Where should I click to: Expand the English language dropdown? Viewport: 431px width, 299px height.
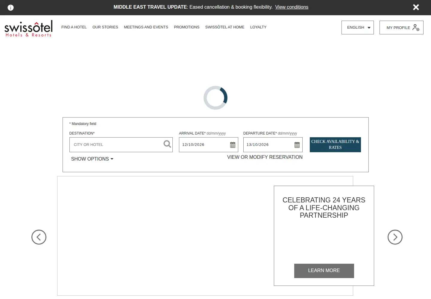pos(358,28)
